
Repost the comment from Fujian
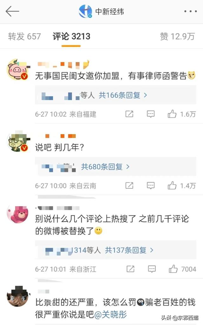pyautogui.click(x=129, y=114)
